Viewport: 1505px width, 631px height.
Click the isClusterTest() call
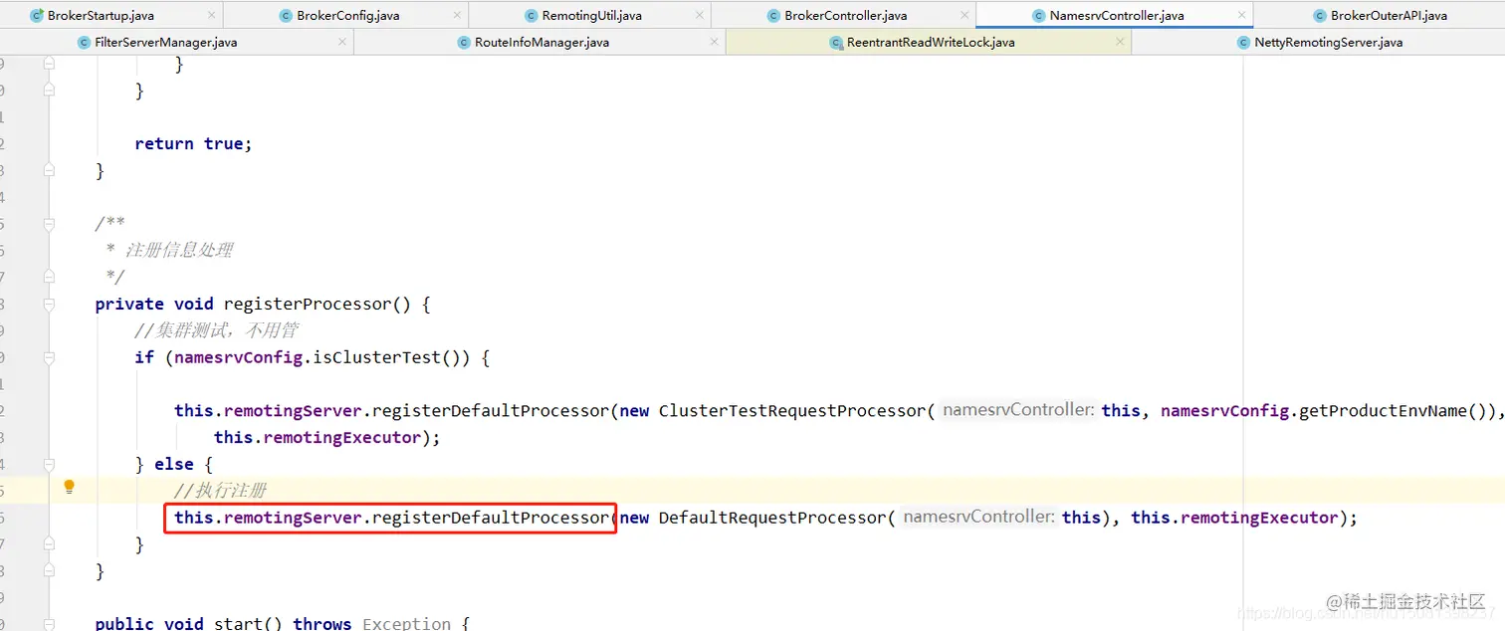coord(392,357)
